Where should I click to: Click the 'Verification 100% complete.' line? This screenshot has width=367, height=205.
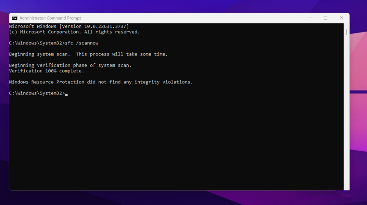pos(47,71)
